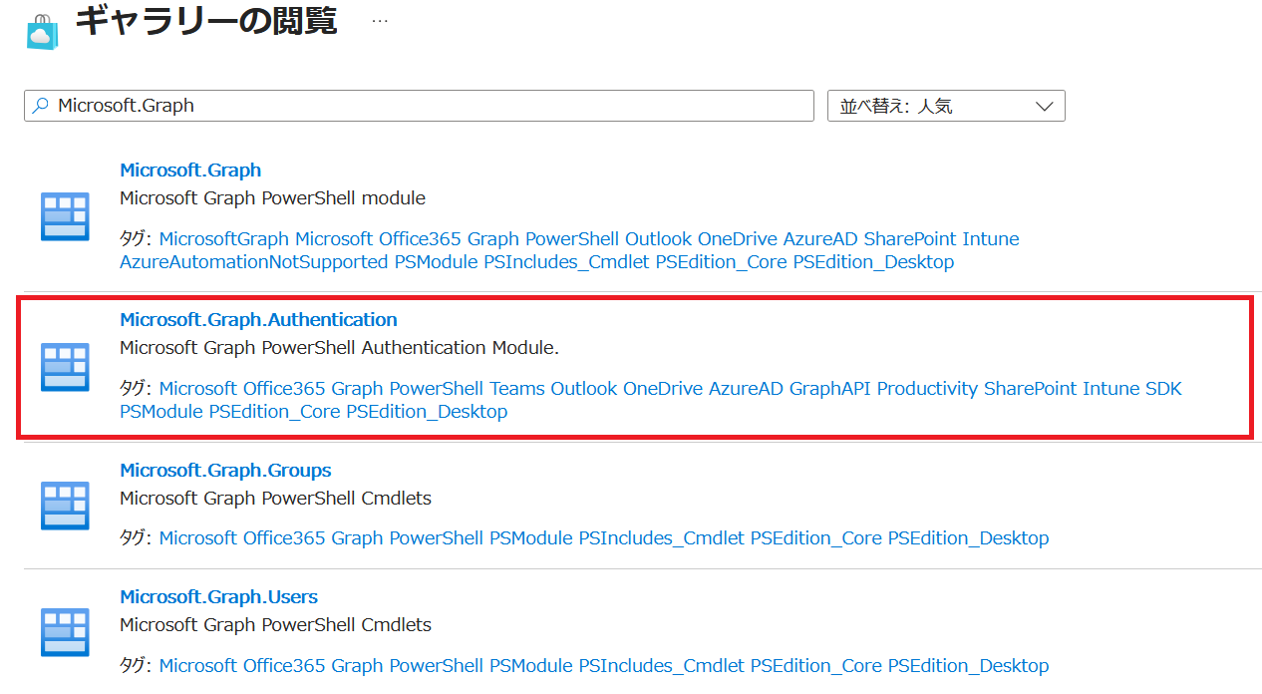This screenshot has height=694, width=1262.
Task: Open the Microsoft.Graph.Authentication module link
Action: pyautogui.click(x=258, y=320)
